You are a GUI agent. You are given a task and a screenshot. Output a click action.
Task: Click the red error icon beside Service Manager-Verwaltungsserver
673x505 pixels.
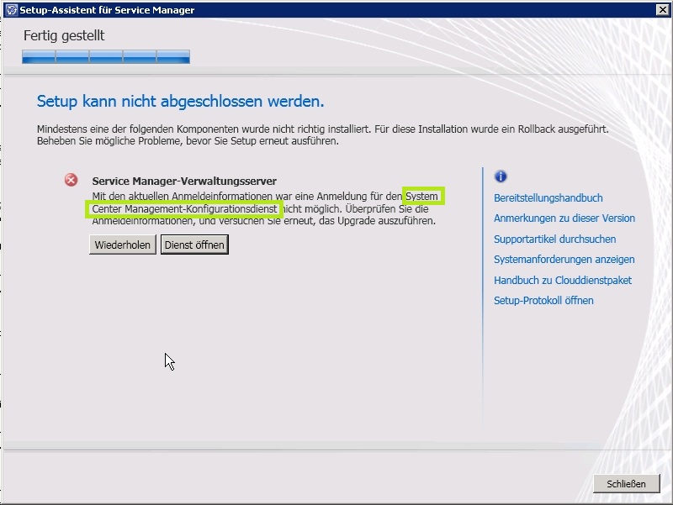(x=72, y=180)
